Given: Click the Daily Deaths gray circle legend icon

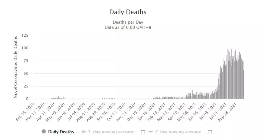Looking at the screenshot, I should (44, 132).
